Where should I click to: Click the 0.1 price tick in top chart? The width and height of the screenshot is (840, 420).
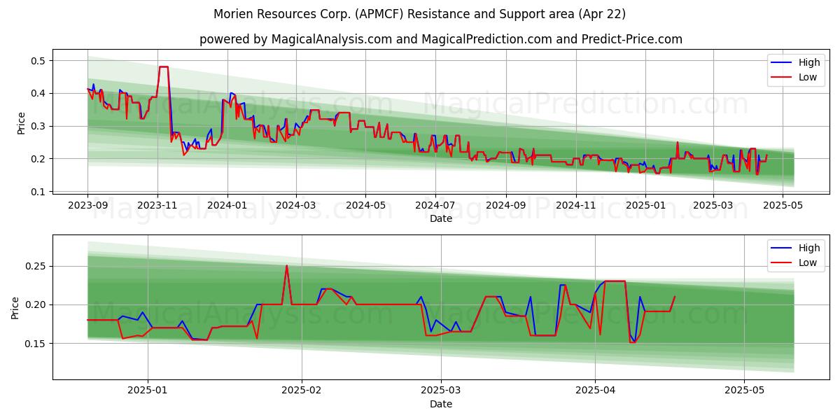coord(38,192)
